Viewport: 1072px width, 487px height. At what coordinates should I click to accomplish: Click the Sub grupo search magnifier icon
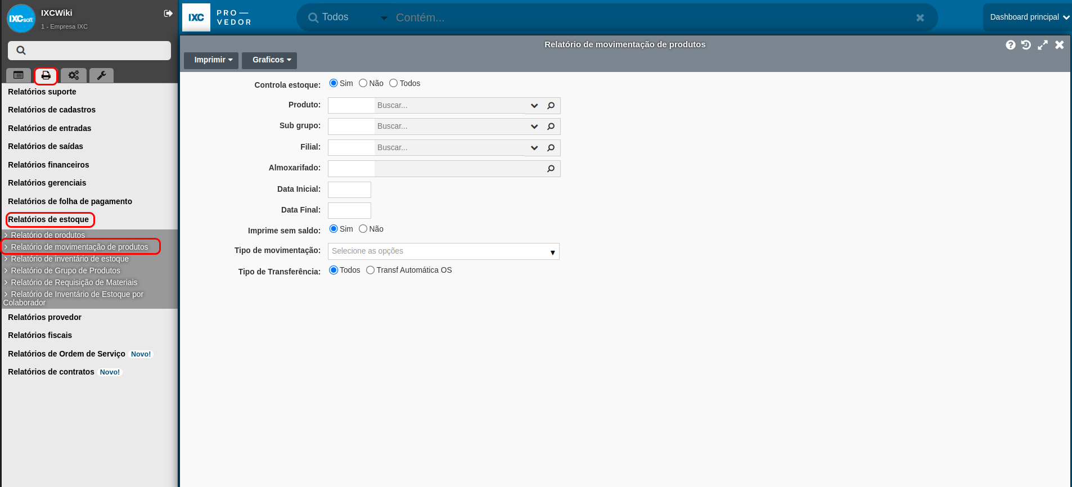[551, 127]
